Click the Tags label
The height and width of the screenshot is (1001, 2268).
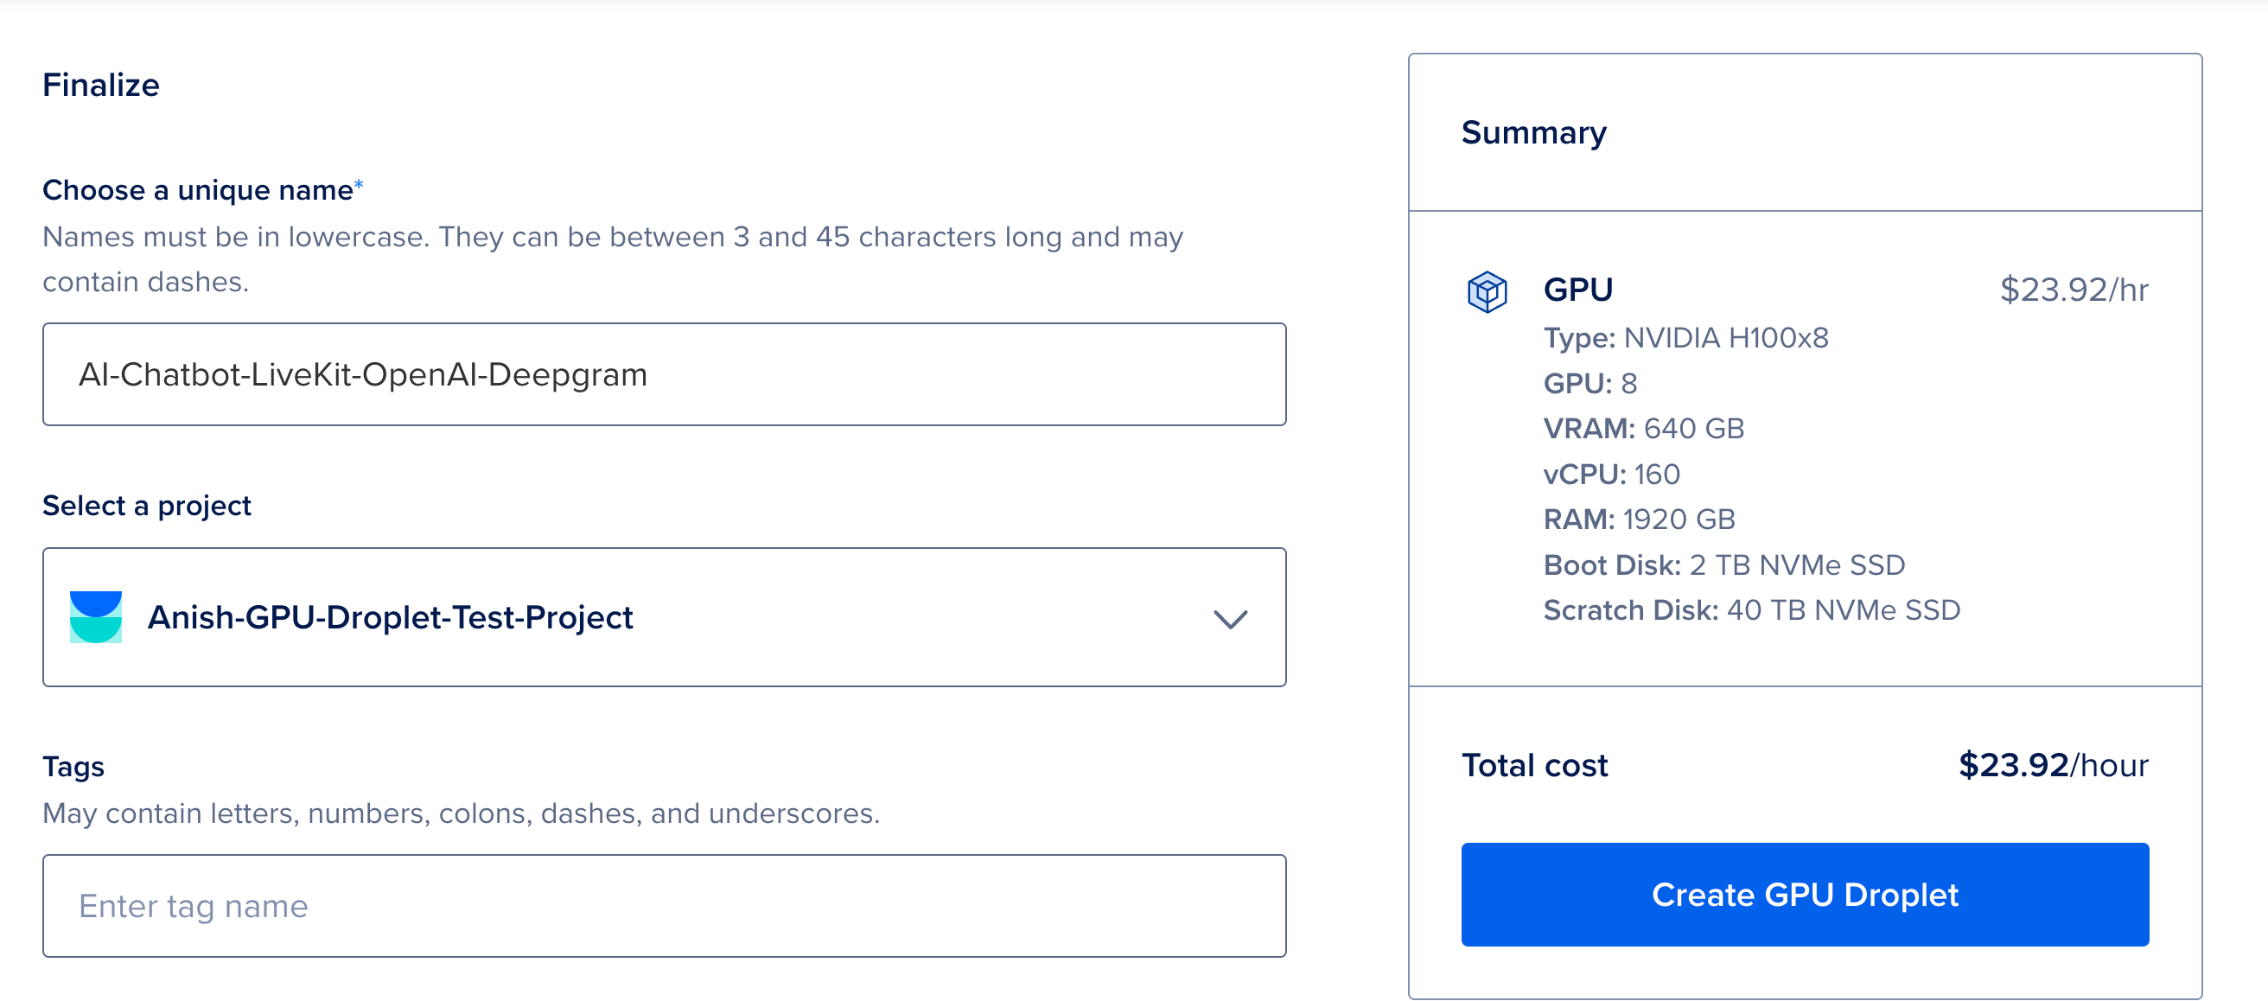pos(74,767)
